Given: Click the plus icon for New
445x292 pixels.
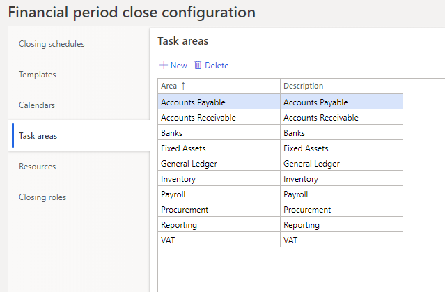Looking at the screenshot, I should coord(164,66).
